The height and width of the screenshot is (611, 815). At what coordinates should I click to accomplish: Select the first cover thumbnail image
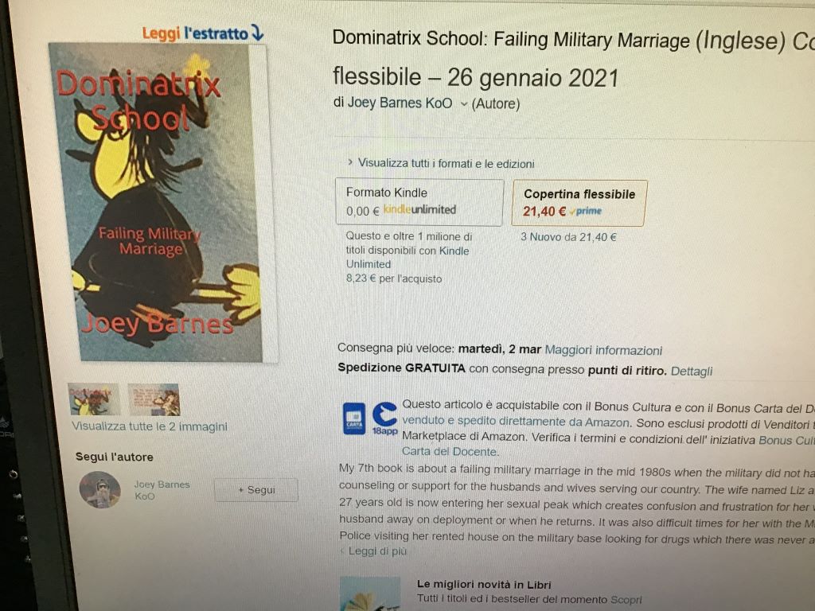[x=94, y=399]
